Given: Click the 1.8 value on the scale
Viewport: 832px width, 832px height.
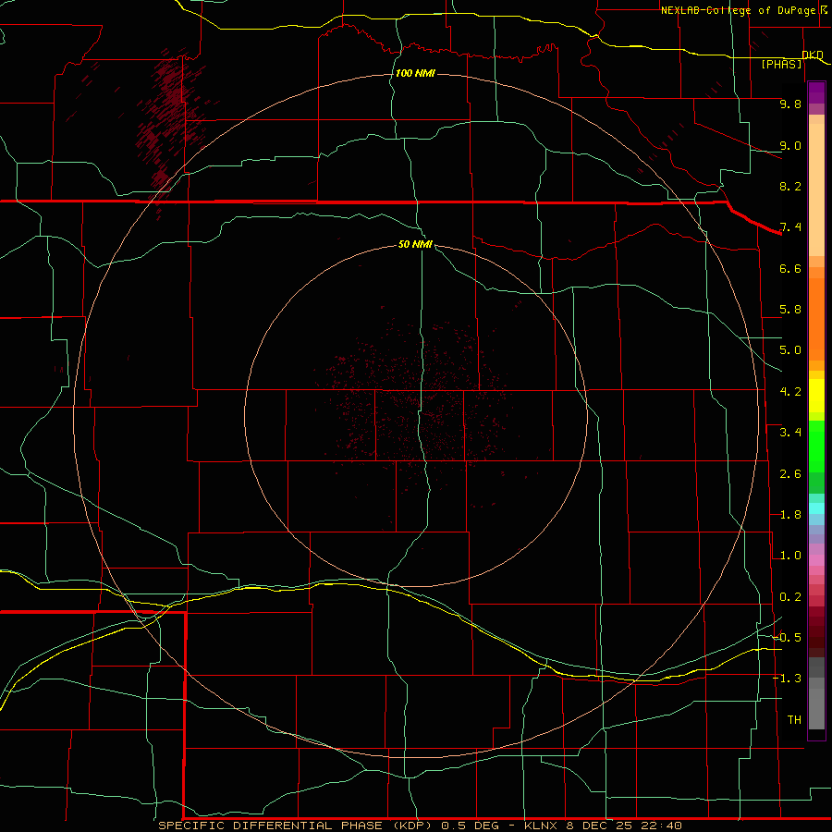Looking at the screenshot, I should click(790, 515).
